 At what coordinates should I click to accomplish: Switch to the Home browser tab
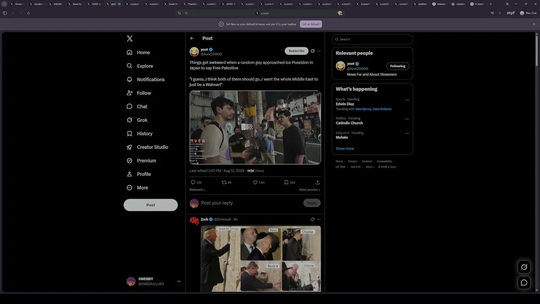coord(17,4)
